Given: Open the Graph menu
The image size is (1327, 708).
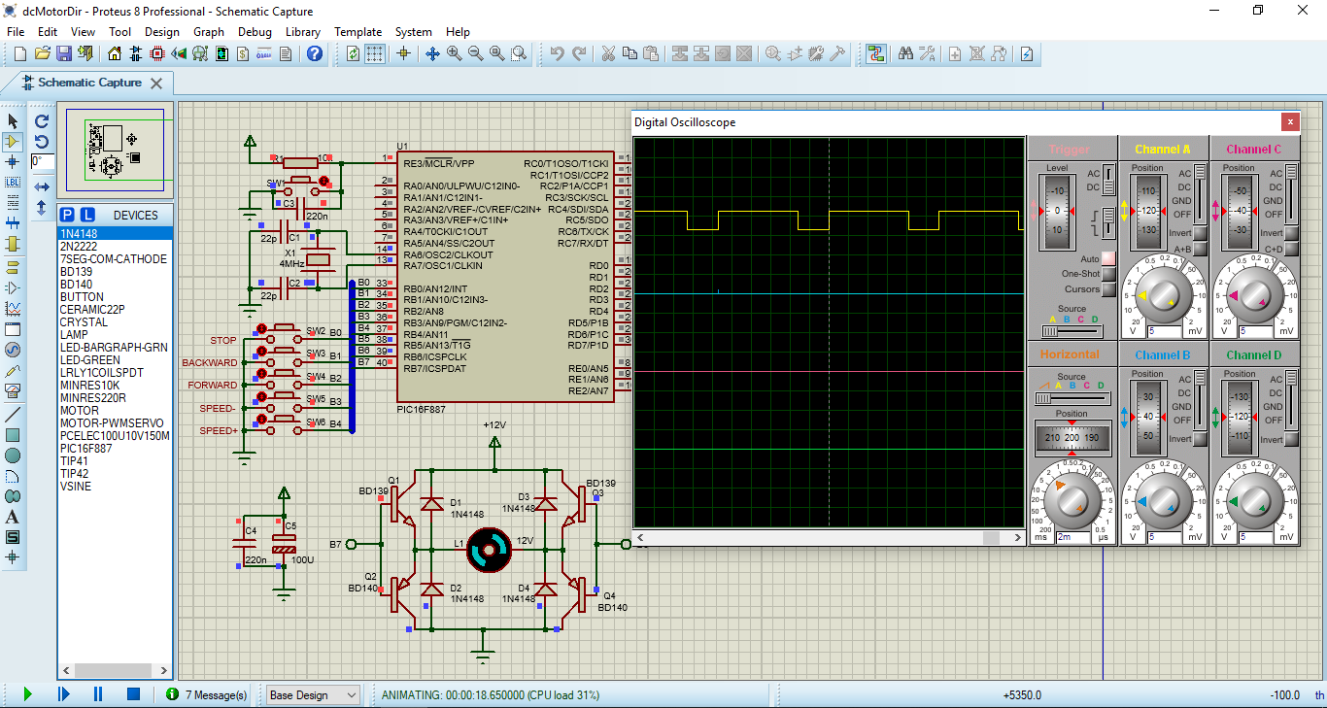Looking at the screenshot, I should pyautogui.click(x=209, y=31).
